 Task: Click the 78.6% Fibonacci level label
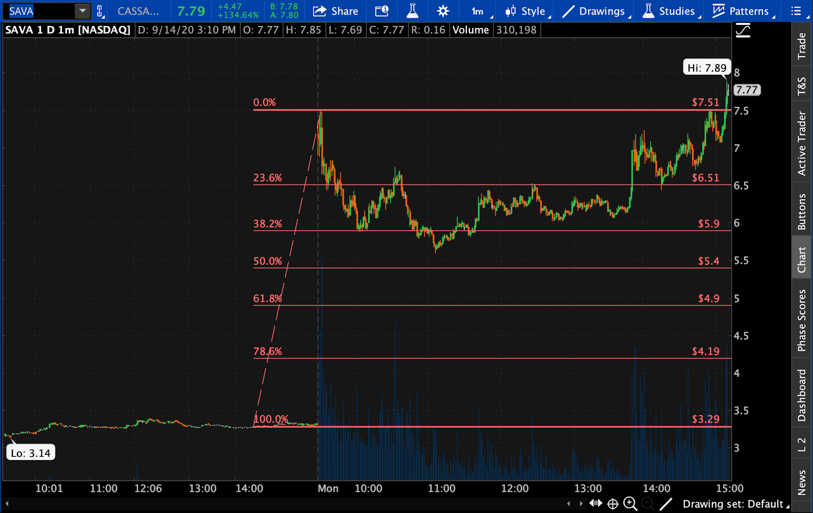pos(267,351)
